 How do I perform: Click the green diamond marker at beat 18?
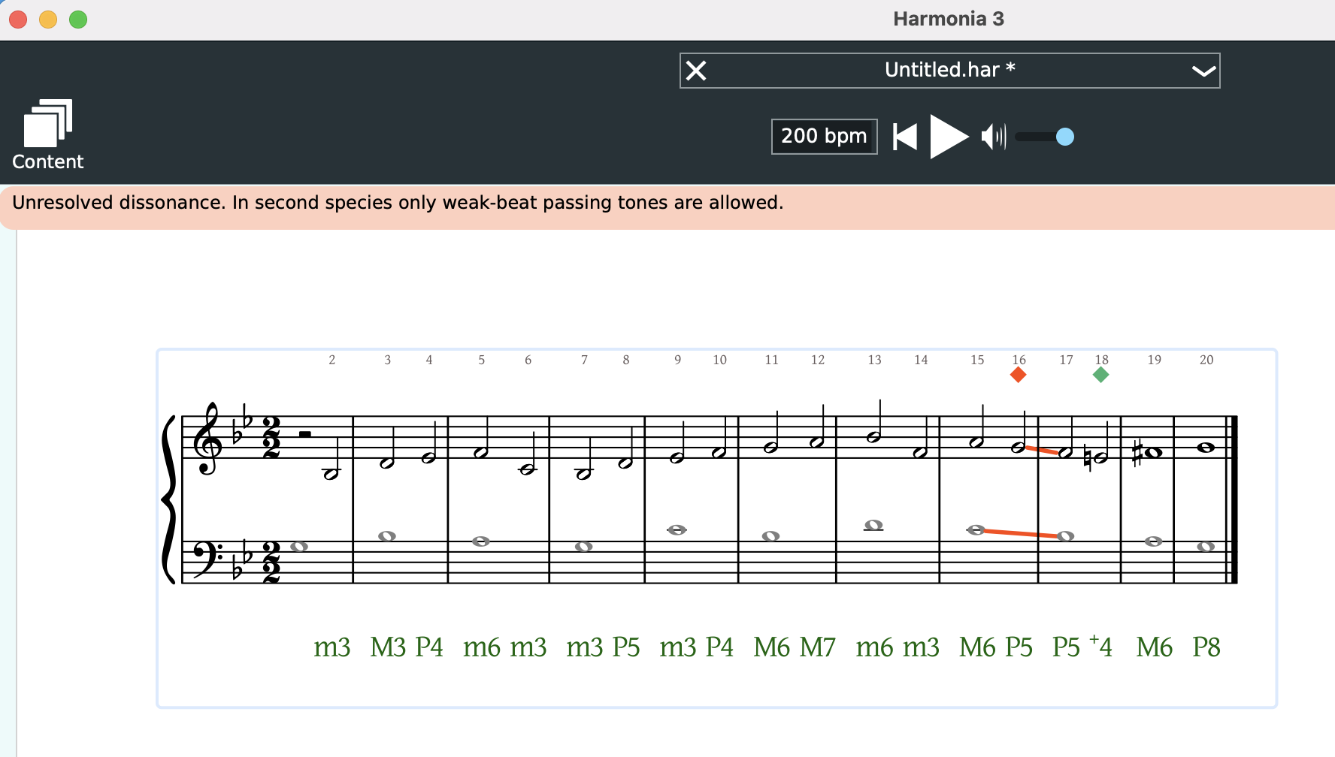[1101, 375]
